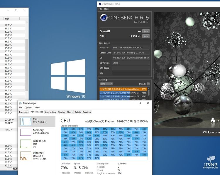Click the 96% logical processor cell
This screenshot has height=175, width=220.
(104, 129)
